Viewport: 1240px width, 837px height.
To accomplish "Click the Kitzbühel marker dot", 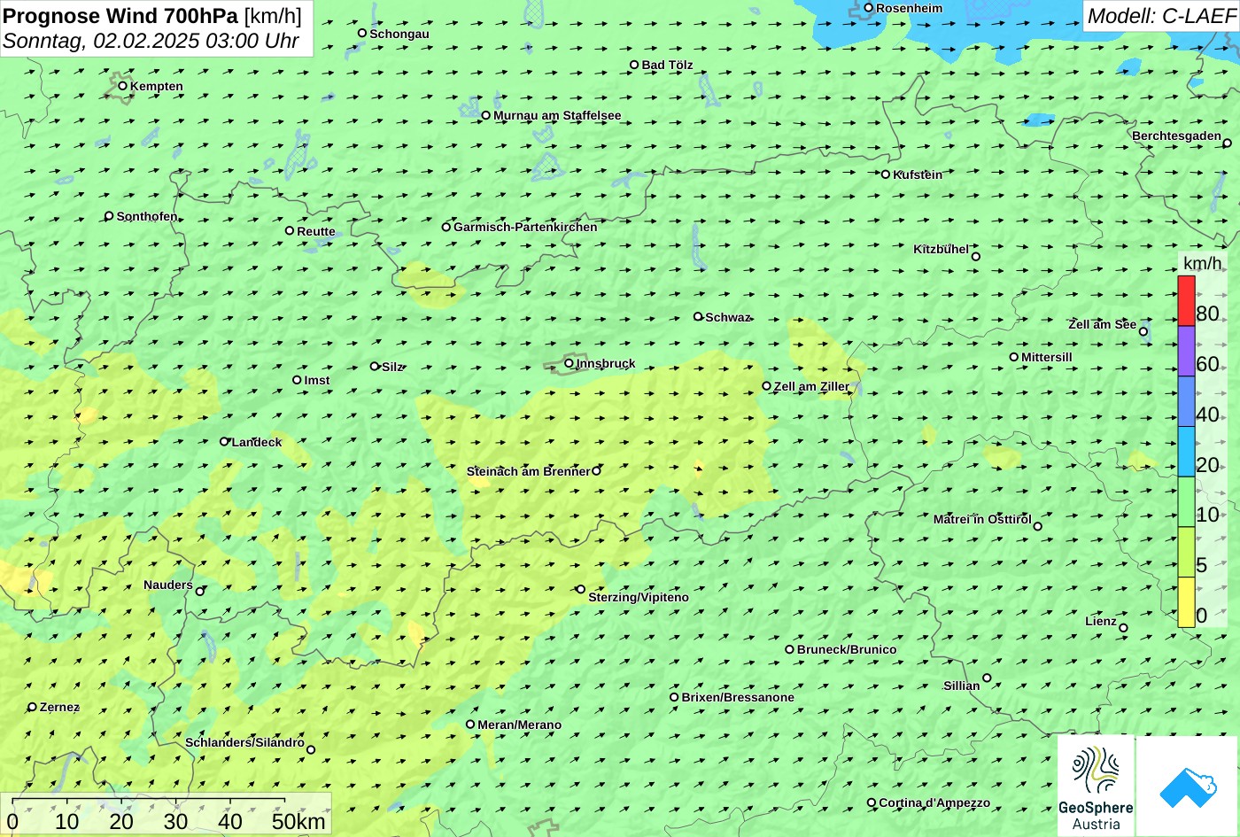I will (x=976, y=257).
